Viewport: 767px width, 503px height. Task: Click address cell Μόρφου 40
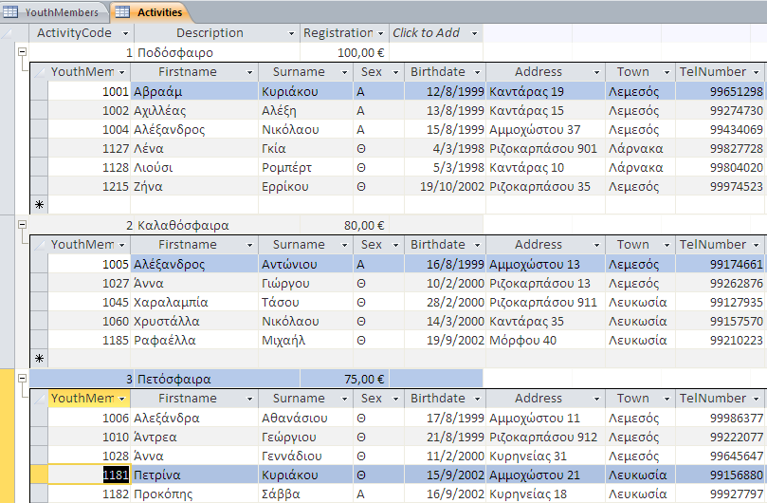coord(545,341)
